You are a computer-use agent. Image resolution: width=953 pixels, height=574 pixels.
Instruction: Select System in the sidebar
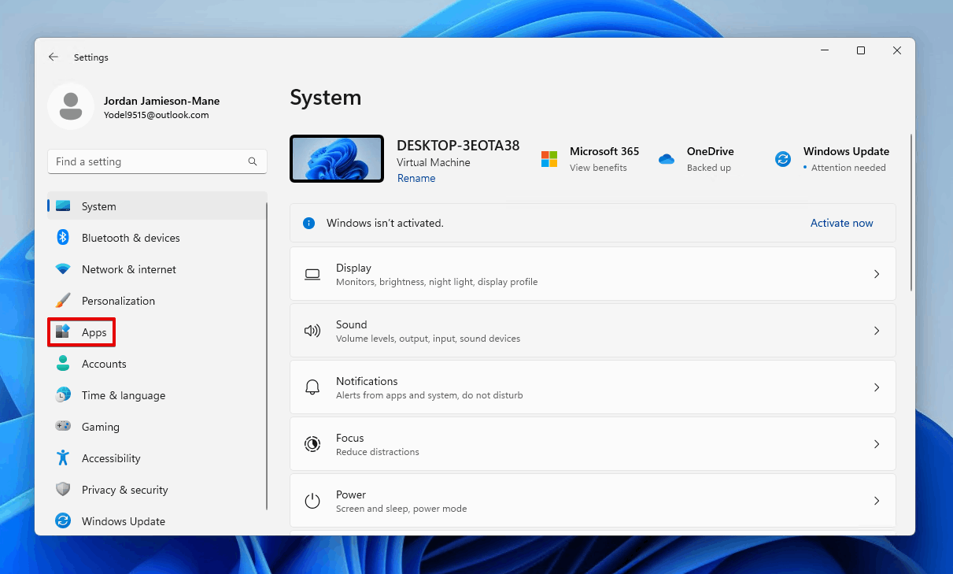click(x=157, y=206)
